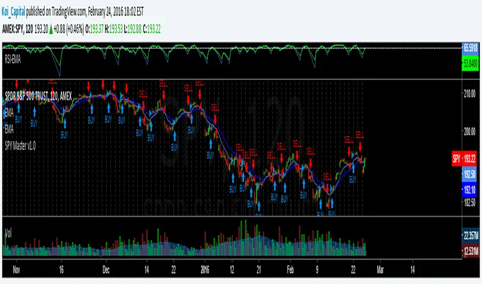Click the 210.00 price axis label
This screenshot has width=482, height=284.
click(470, 93)
